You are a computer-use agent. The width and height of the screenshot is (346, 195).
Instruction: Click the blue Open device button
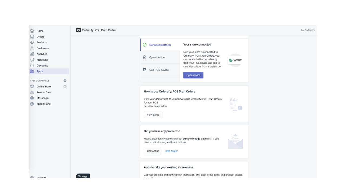point(193,75)
